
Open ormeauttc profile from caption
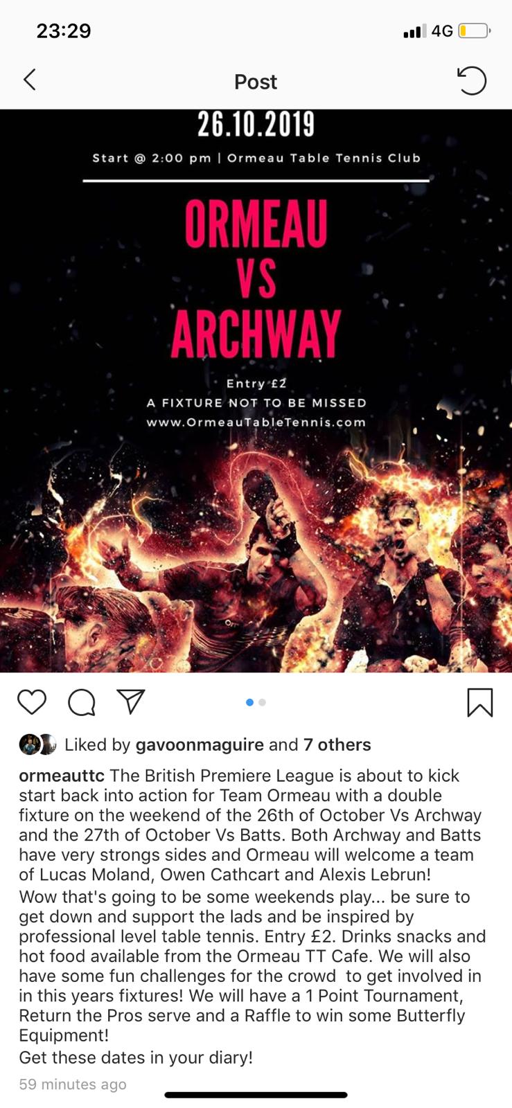pos(62,776)
